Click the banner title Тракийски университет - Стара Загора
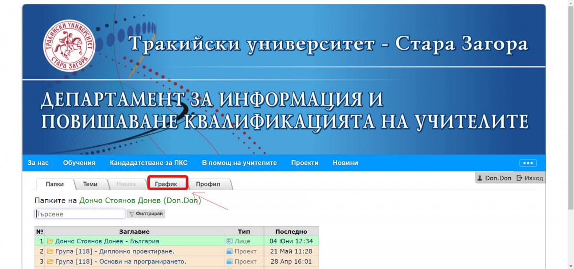574x269 pixels. 329,44
